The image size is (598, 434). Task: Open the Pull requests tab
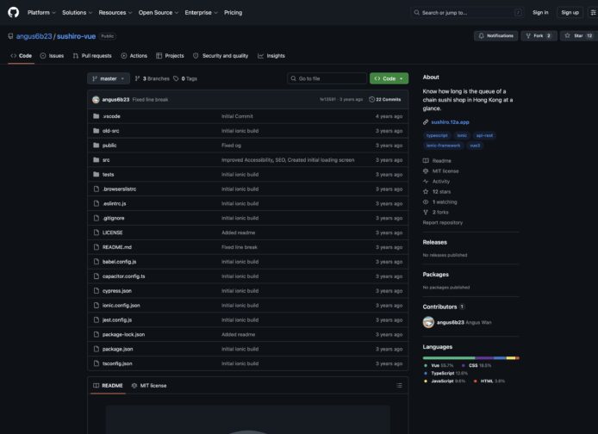92,56
